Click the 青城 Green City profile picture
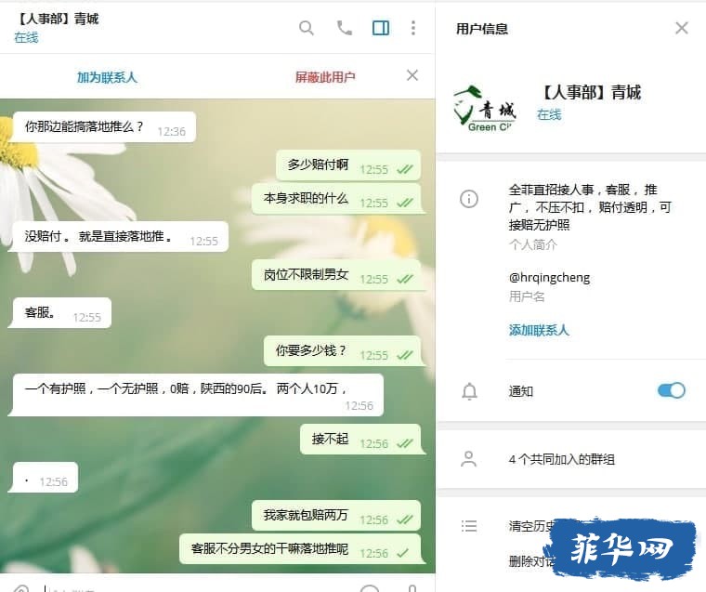The width and height of the screenshot is (706, 592). (x=485, y=109)
